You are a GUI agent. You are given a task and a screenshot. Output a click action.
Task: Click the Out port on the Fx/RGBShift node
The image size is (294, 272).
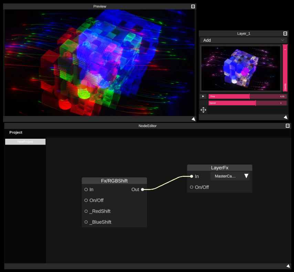142,189
